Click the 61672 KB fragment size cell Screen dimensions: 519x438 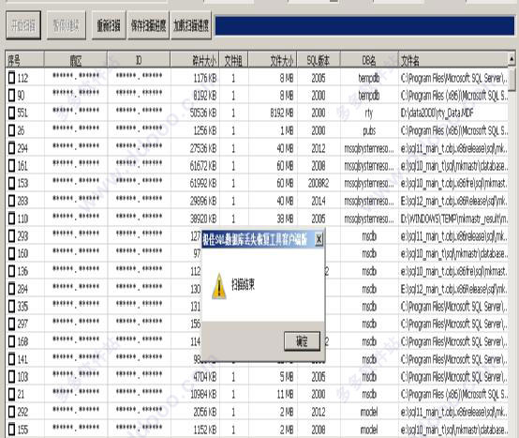(195, 165)
